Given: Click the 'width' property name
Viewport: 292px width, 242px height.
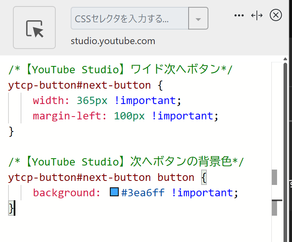Looking at the screenshot, I should pos(48,100).
